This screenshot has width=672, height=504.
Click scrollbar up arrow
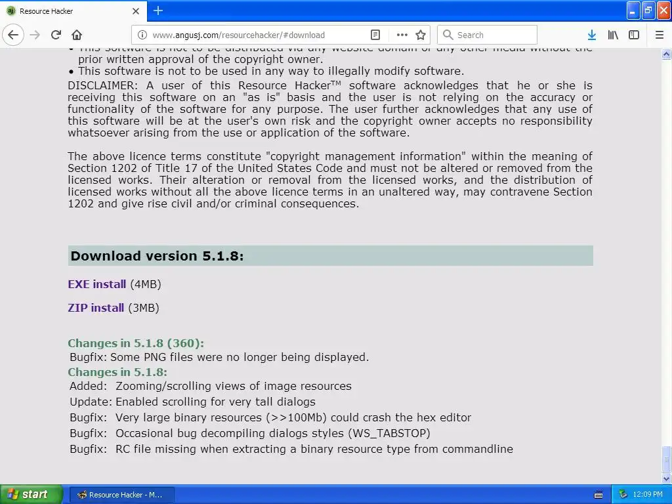click(x=666, y=54)
